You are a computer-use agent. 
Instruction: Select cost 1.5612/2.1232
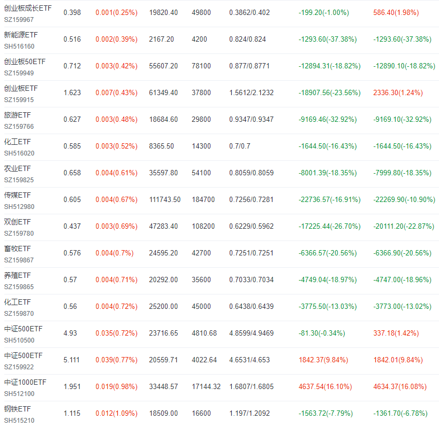[x=251, y=93]
